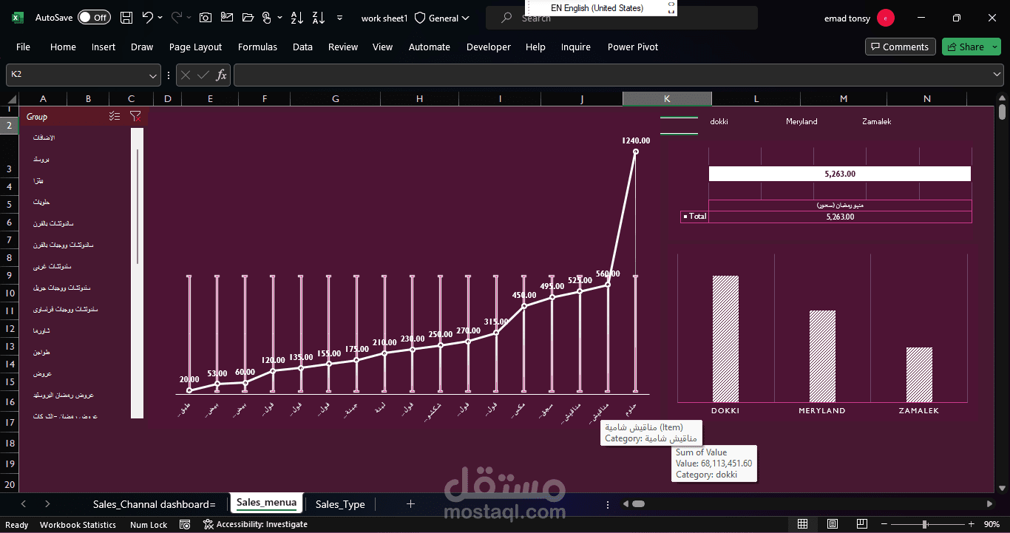Image resolution: width=1010 pixels, height=533 pixels.
Task: Open the Touch/Mouse mode dropdown arrow
Action: coord(279,18)
